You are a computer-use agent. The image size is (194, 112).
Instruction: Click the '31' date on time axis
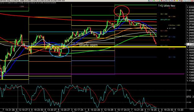tap(129, 110)
